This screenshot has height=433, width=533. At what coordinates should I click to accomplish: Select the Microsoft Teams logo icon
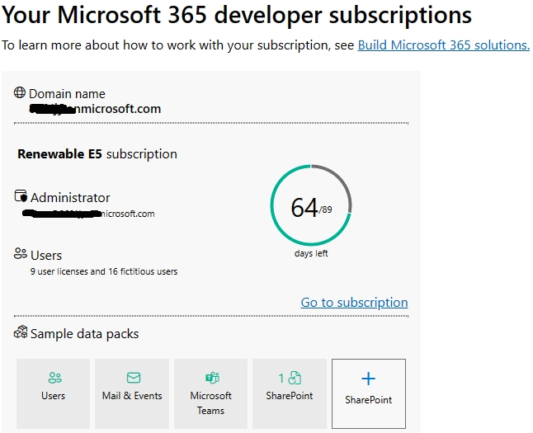[x=211, y=379]
